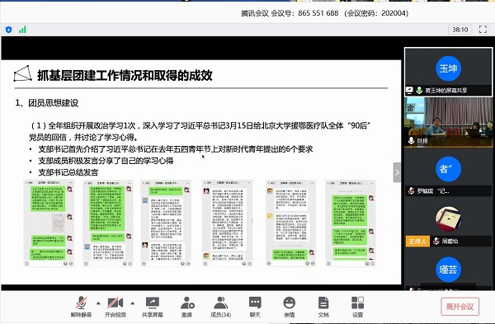Click the first chat screenshot in slide
495x324 pixels.
coord(49,223)
